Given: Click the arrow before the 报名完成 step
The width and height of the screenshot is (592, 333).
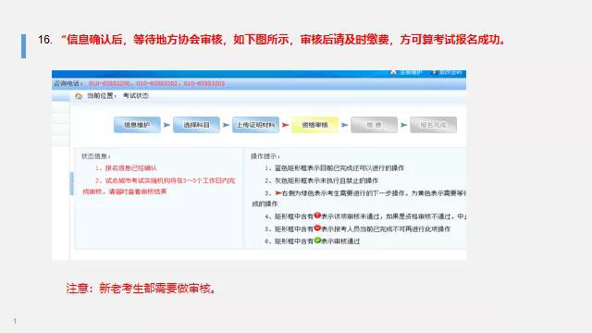Looking at the screenshot, I should click(403, 125).
